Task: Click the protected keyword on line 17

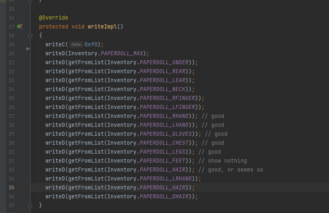Action: pos(54,27)
